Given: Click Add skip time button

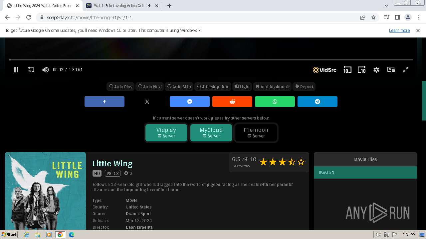Looking at the screenshot, I should click(213, 87).
